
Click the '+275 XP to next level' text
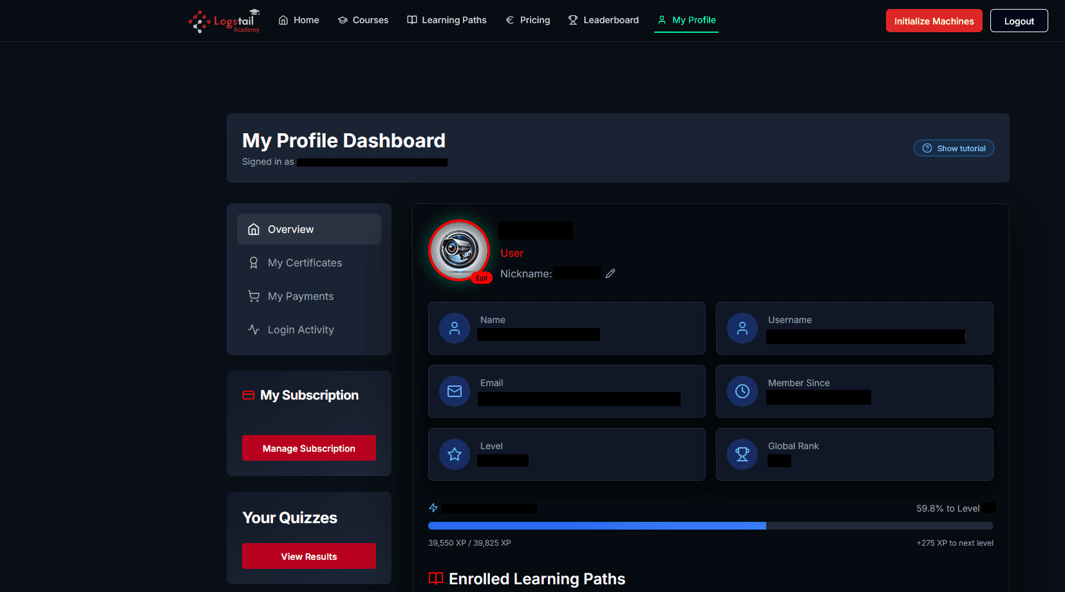(x=955, y=543)
